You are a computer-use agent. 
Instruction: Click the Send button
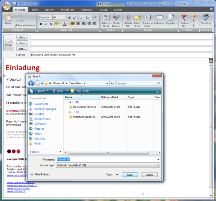coord(8,43)
